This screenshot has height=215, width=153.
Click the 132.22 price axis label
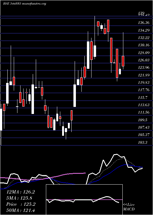click(x=144, y=38)
